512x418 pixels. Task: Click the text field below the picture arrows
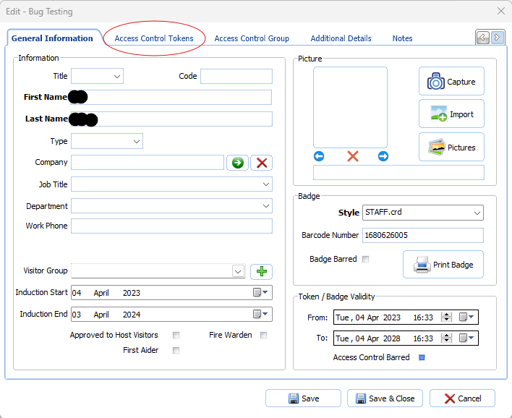pos(398,172)
